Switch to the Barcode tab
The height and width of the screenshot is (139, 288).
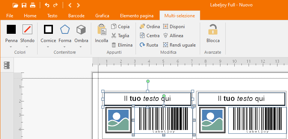pos(76,16)
